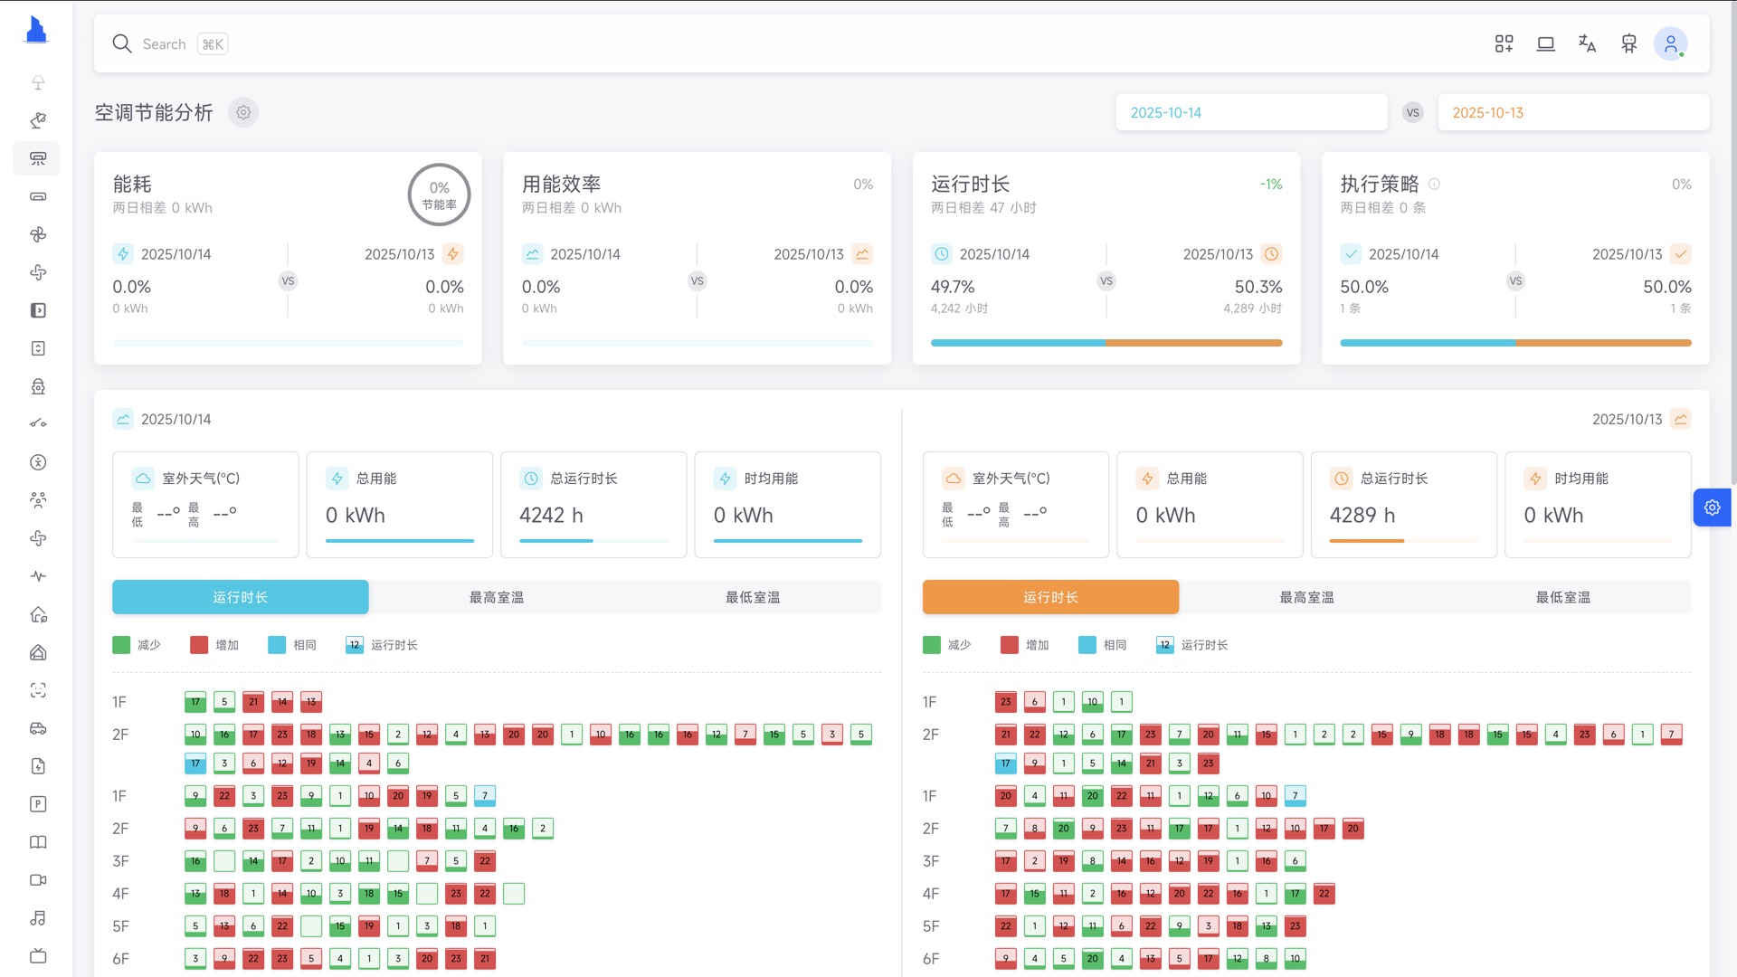This screenshot has height=977, width=1737.
Task: Open the fan equipment icon in the sidebar
Action: tap(37, 234)
